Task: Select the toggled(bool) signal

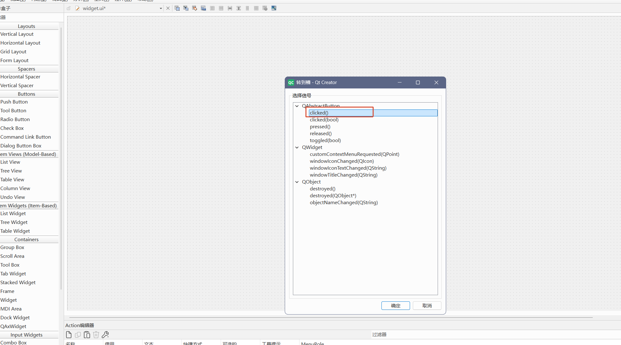Action: (325, 141)
